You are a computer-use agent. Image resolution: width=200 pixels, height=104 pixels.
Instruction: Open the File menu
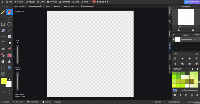pos(9,2)
